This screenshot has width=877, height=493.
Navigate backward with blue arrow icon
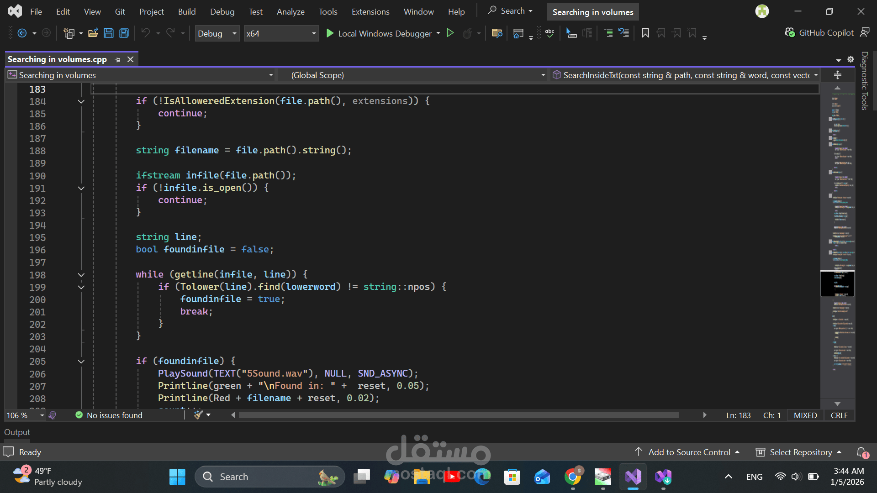point(22,33)
